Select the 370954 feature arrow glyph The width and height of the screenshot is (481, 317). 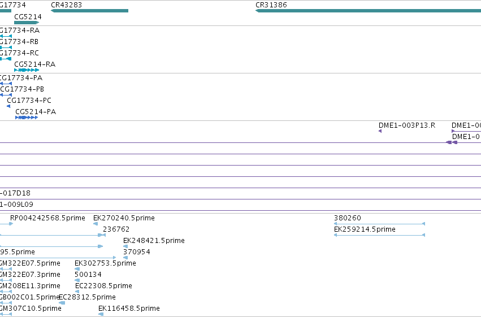125,258
